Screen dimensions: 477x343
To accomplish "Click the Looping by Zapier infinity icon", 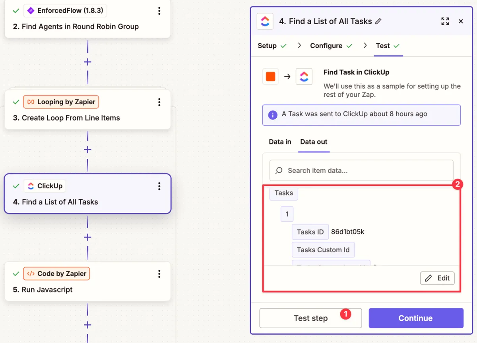I will pyautogui.click(x=31, y=102).
